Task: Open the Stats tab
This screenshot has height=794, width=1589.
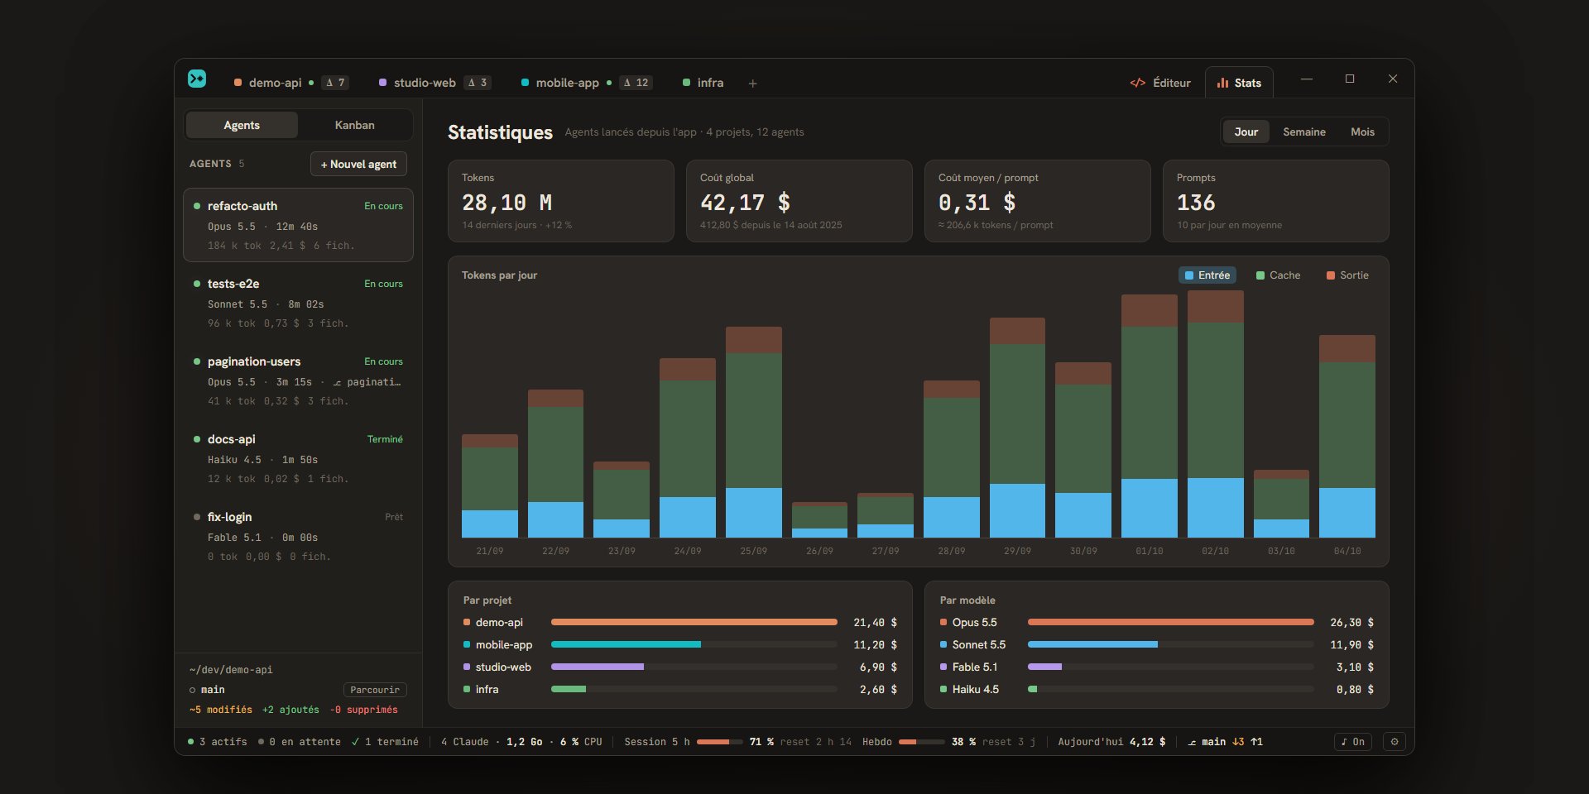Action: (1239, 83)
